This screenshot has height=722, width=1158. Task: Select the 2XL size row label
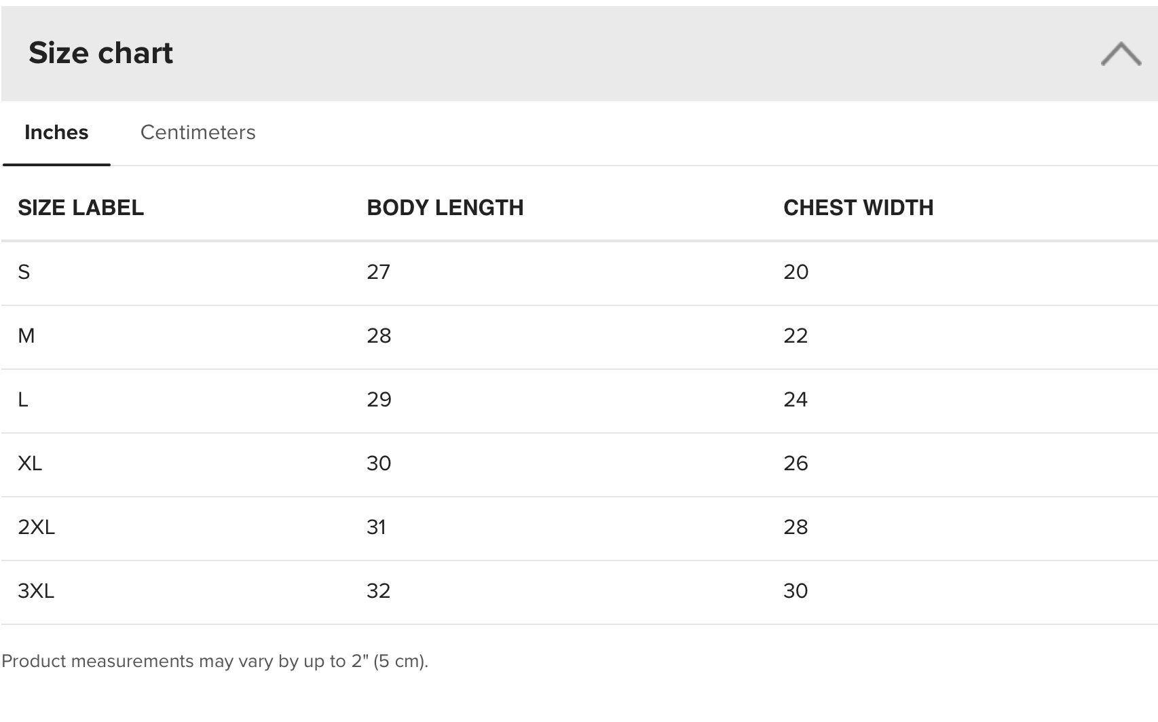click(x=36, y=527)
